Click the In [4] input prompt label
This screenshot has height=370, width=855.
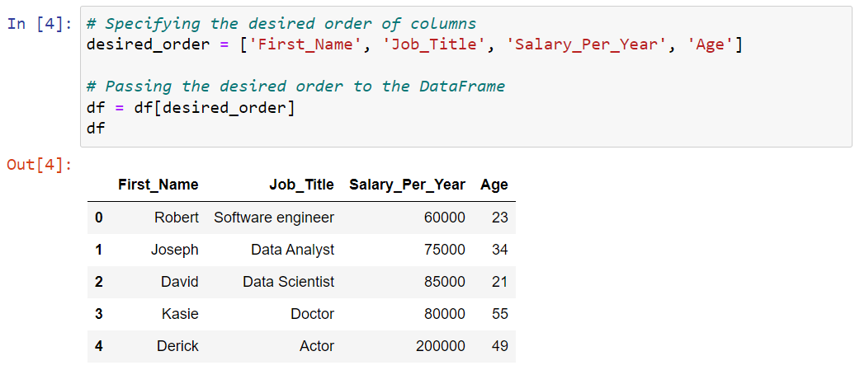[x=40, y=25]
